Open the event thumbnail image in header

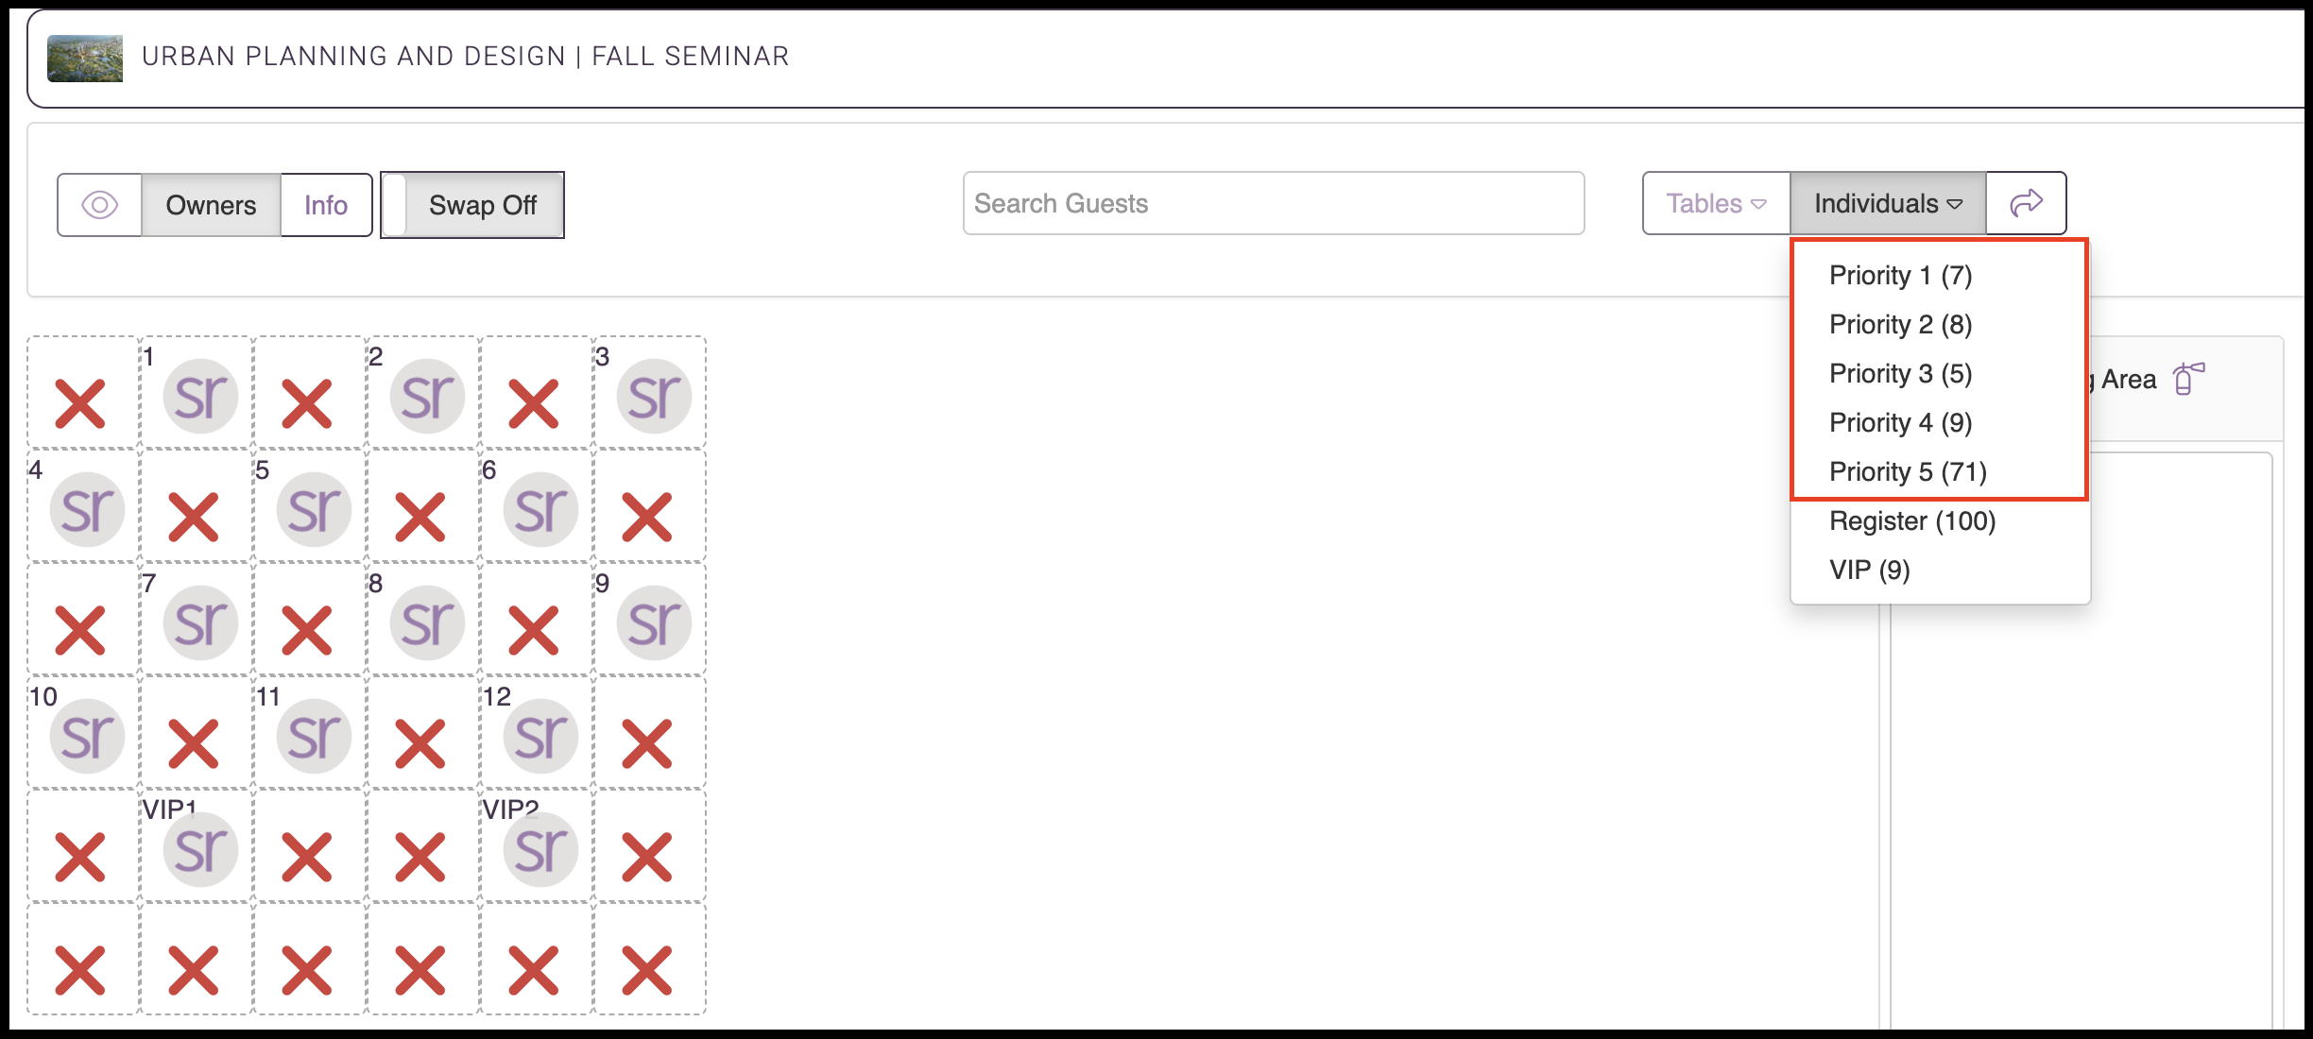85,58
